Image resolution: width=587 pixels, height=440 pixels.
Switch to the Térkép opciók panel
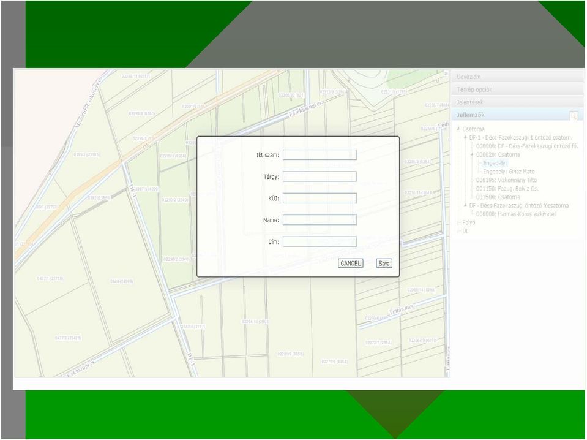tap(517, 89)
